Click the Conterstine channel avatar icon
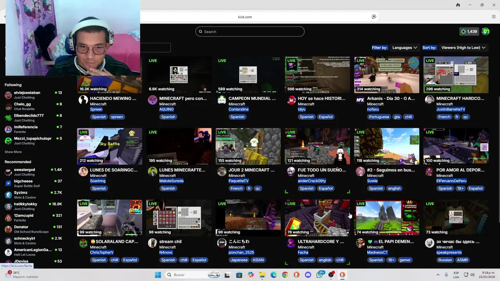 [x=222, y=100]
